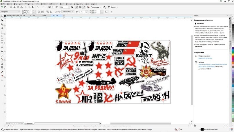234x132 pixels.
Task: Click the New document icon
Action: coord(2,7)
